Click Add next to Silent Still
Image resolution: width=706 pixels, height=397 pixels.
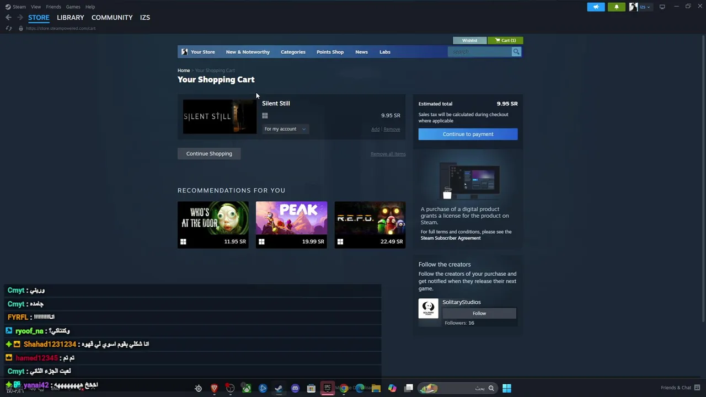tap(375, 130)
